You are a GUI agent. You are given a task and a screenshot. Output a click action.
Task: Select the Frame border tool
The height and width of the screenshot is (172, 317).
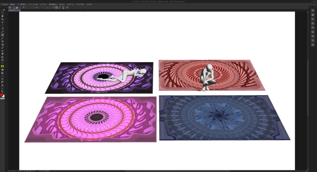coord(2,79)
